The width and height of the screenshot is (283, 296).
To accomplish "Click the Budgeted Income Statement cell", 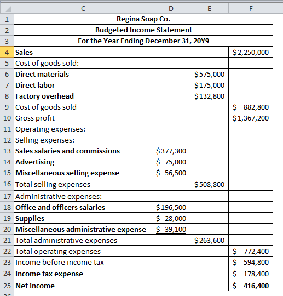I will (x=143, y=30).
